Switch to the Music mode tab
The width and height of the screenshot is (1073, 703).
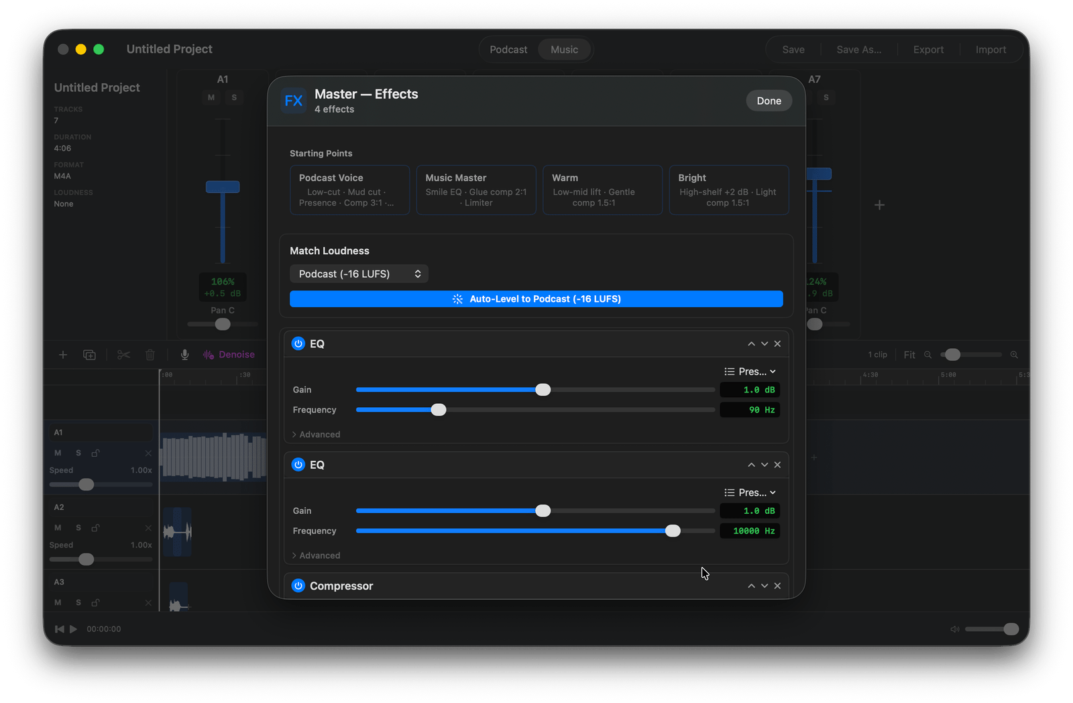(x=564, y=50)
